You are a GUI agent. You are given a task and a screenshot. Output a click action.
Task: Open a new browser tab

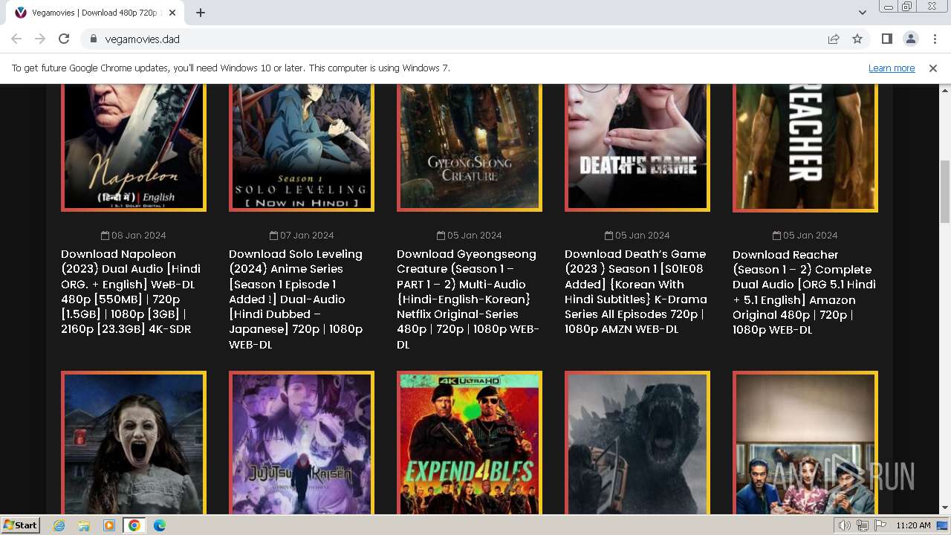pyautogui.click(x=201, y=13)
